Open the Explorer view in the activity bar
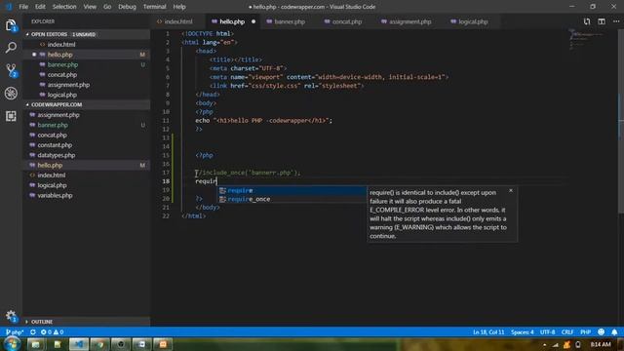 (x=11, y=25)
